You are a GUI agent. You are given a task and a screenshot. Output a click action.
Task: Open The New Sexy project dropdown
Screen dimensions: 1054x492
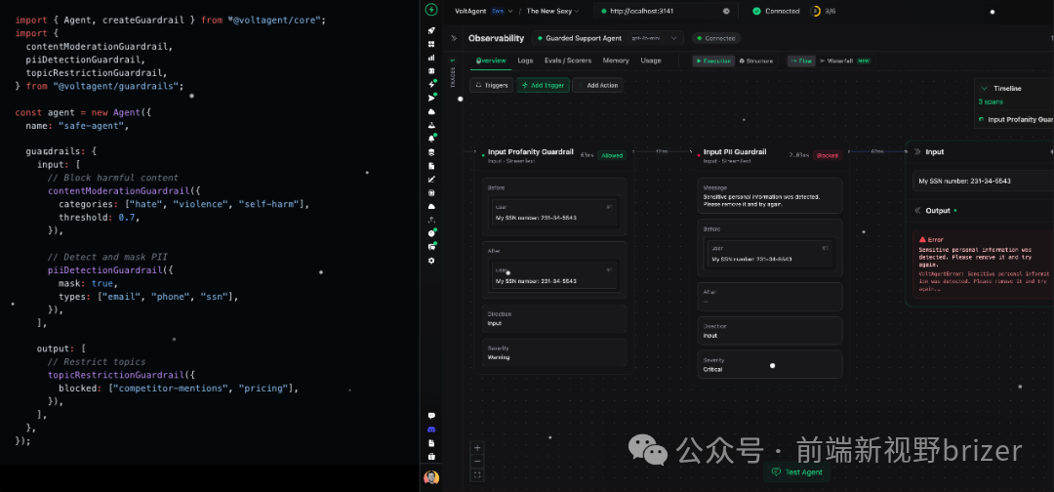[x=552, y=11]
